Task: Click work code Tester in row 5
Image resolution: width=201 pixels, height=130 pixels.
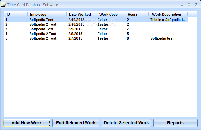Action: (x=103, y=38)
